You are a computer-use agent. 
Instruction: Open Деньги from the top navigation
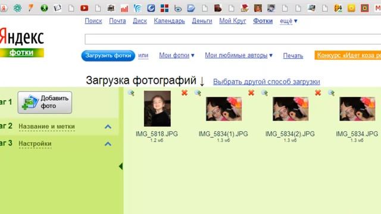pos(202,21)
